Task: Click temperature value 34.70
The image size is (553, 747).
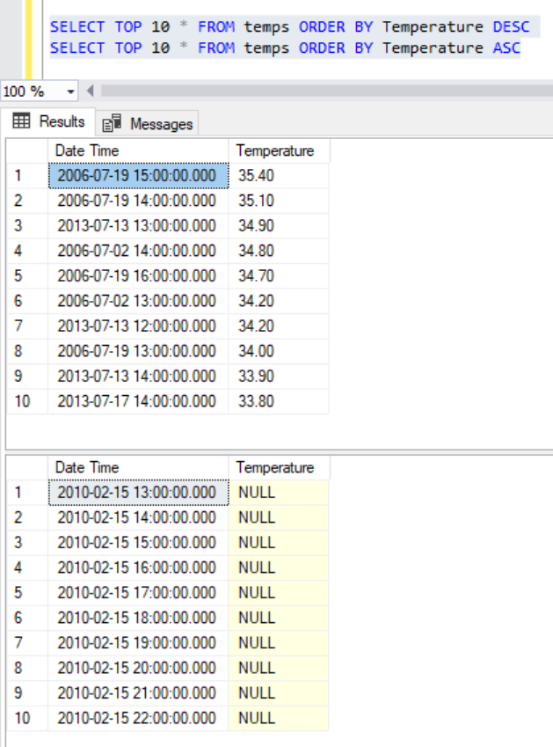Action: pyautogui.click(x=279, y=276)
